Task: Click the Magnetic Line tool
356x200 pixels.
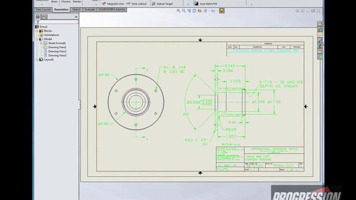Action: tap(113, 4)
